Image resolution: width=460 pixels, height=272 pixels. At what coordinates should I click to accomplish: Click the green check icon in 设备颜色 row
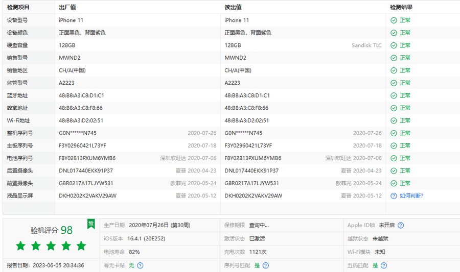tap(394, 33)
